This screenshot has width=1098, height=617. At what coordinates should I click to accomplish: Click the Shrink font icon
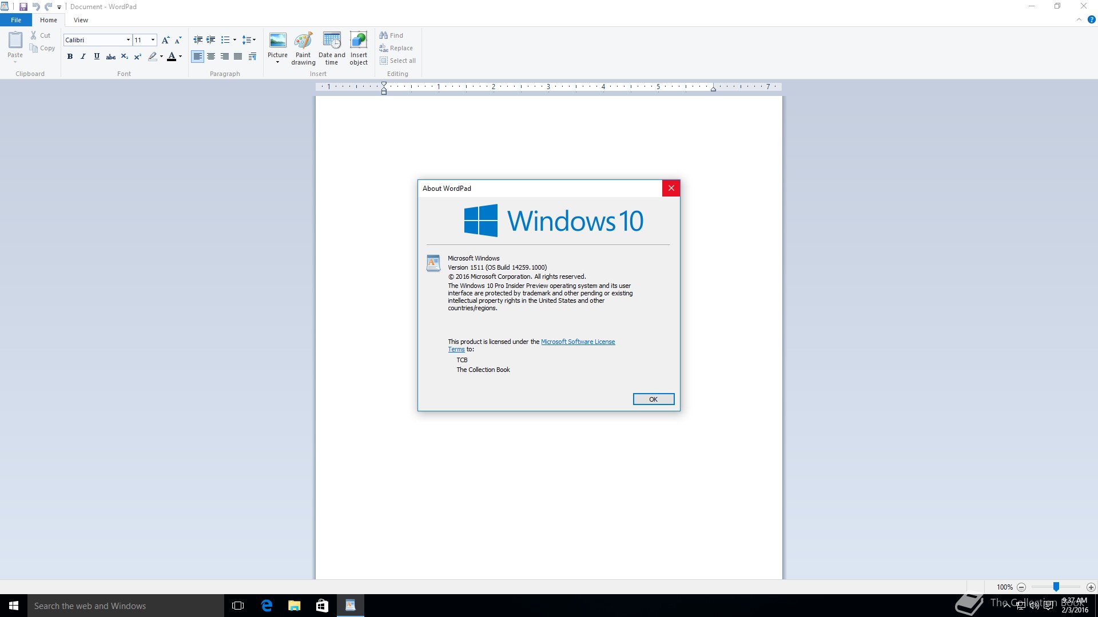[x=178, y=40]
